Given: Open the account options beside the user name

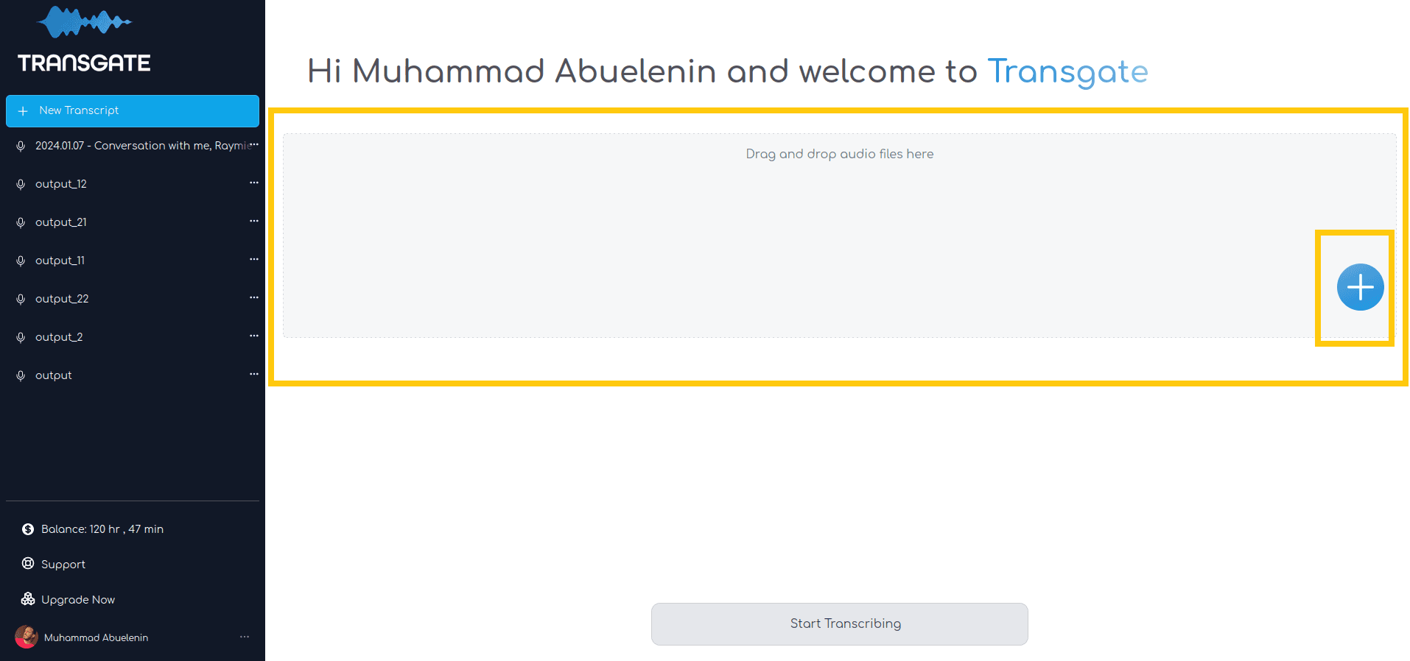Looking at the screenshot, I should point(245,637).
